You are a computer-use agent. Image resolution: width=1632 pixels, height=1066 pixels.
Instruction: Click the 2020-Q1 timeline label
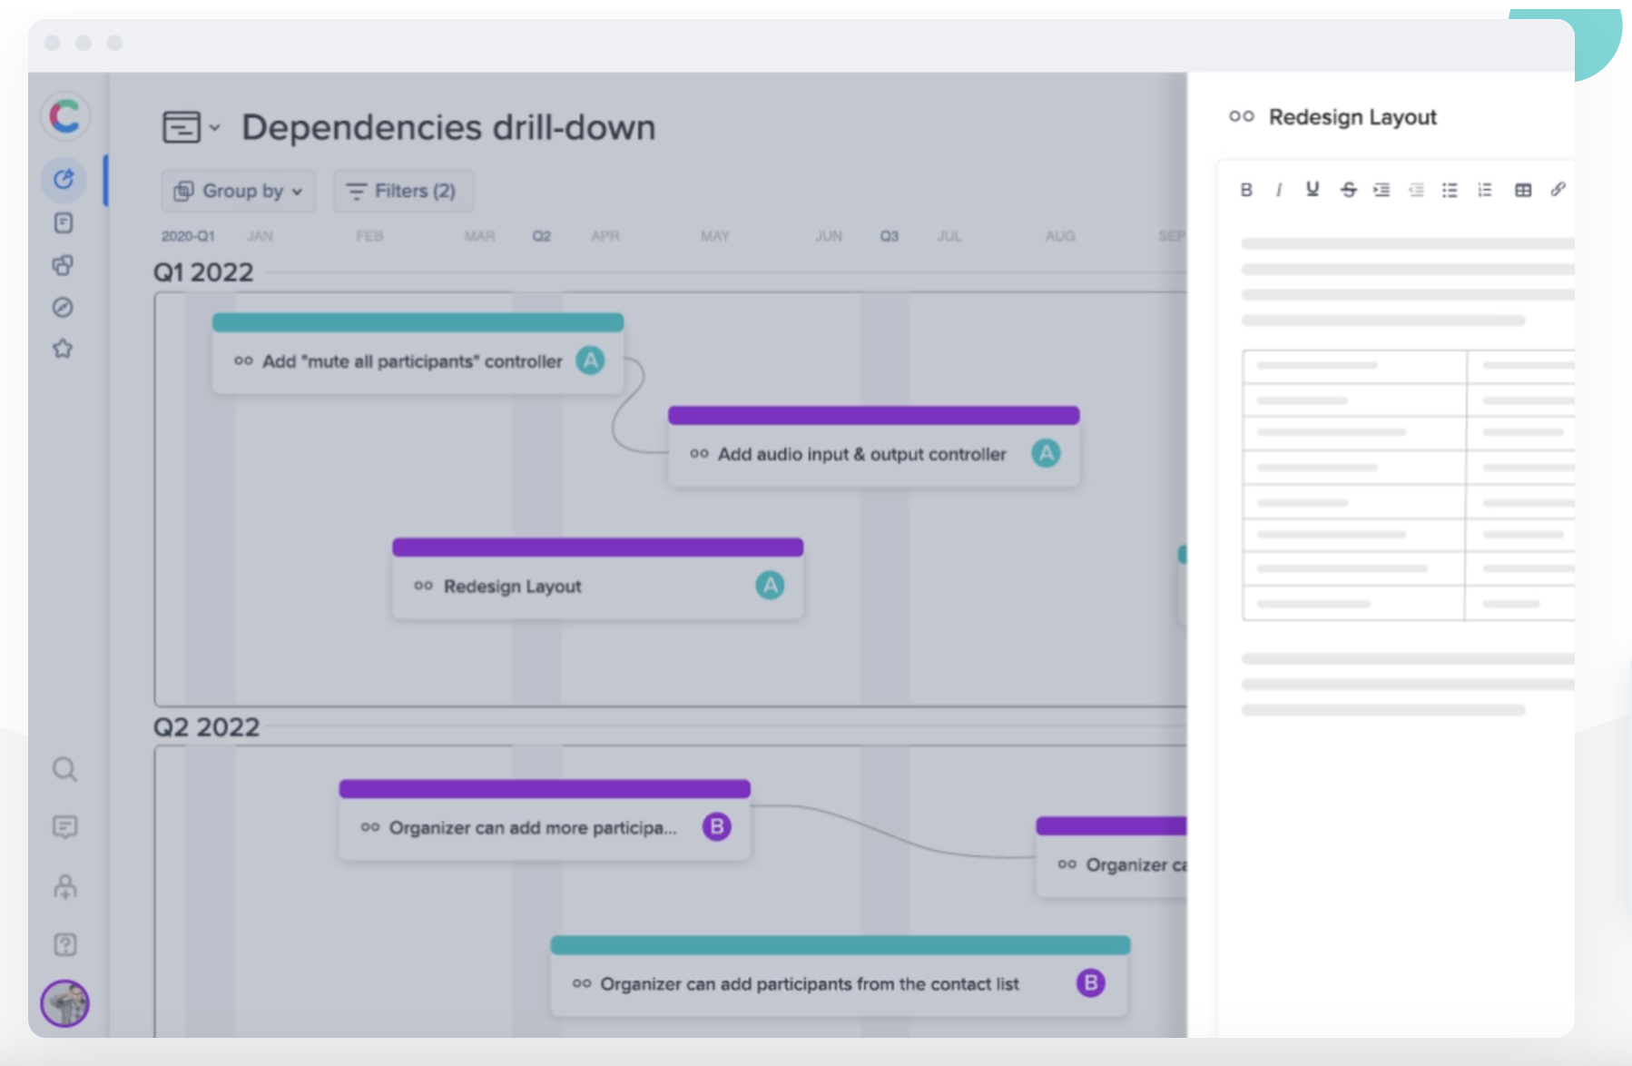pos(188,236)
